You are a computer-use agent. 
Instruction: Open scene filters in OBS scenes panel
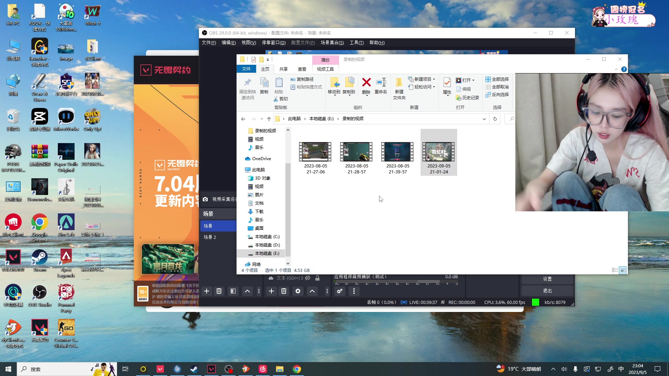coord(233,291)
